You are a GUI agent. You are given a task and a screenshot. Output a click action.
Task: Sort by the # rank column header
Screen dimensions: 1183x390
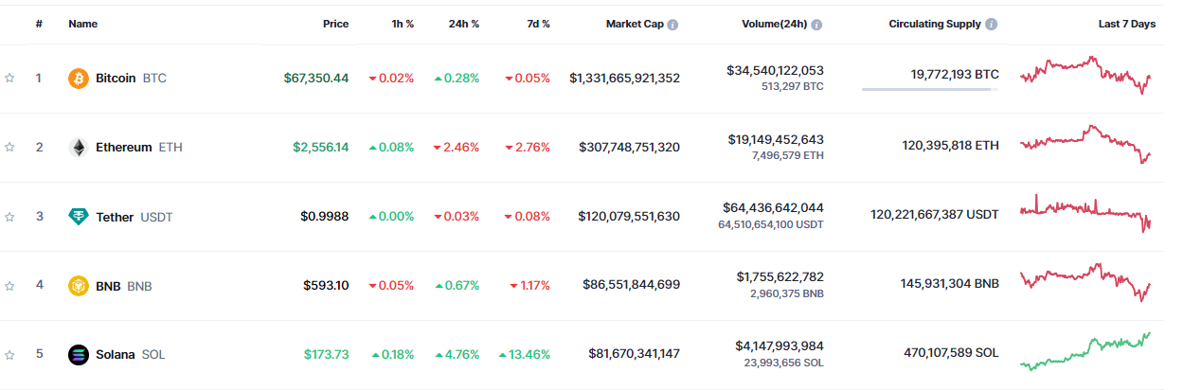[39, 25]
